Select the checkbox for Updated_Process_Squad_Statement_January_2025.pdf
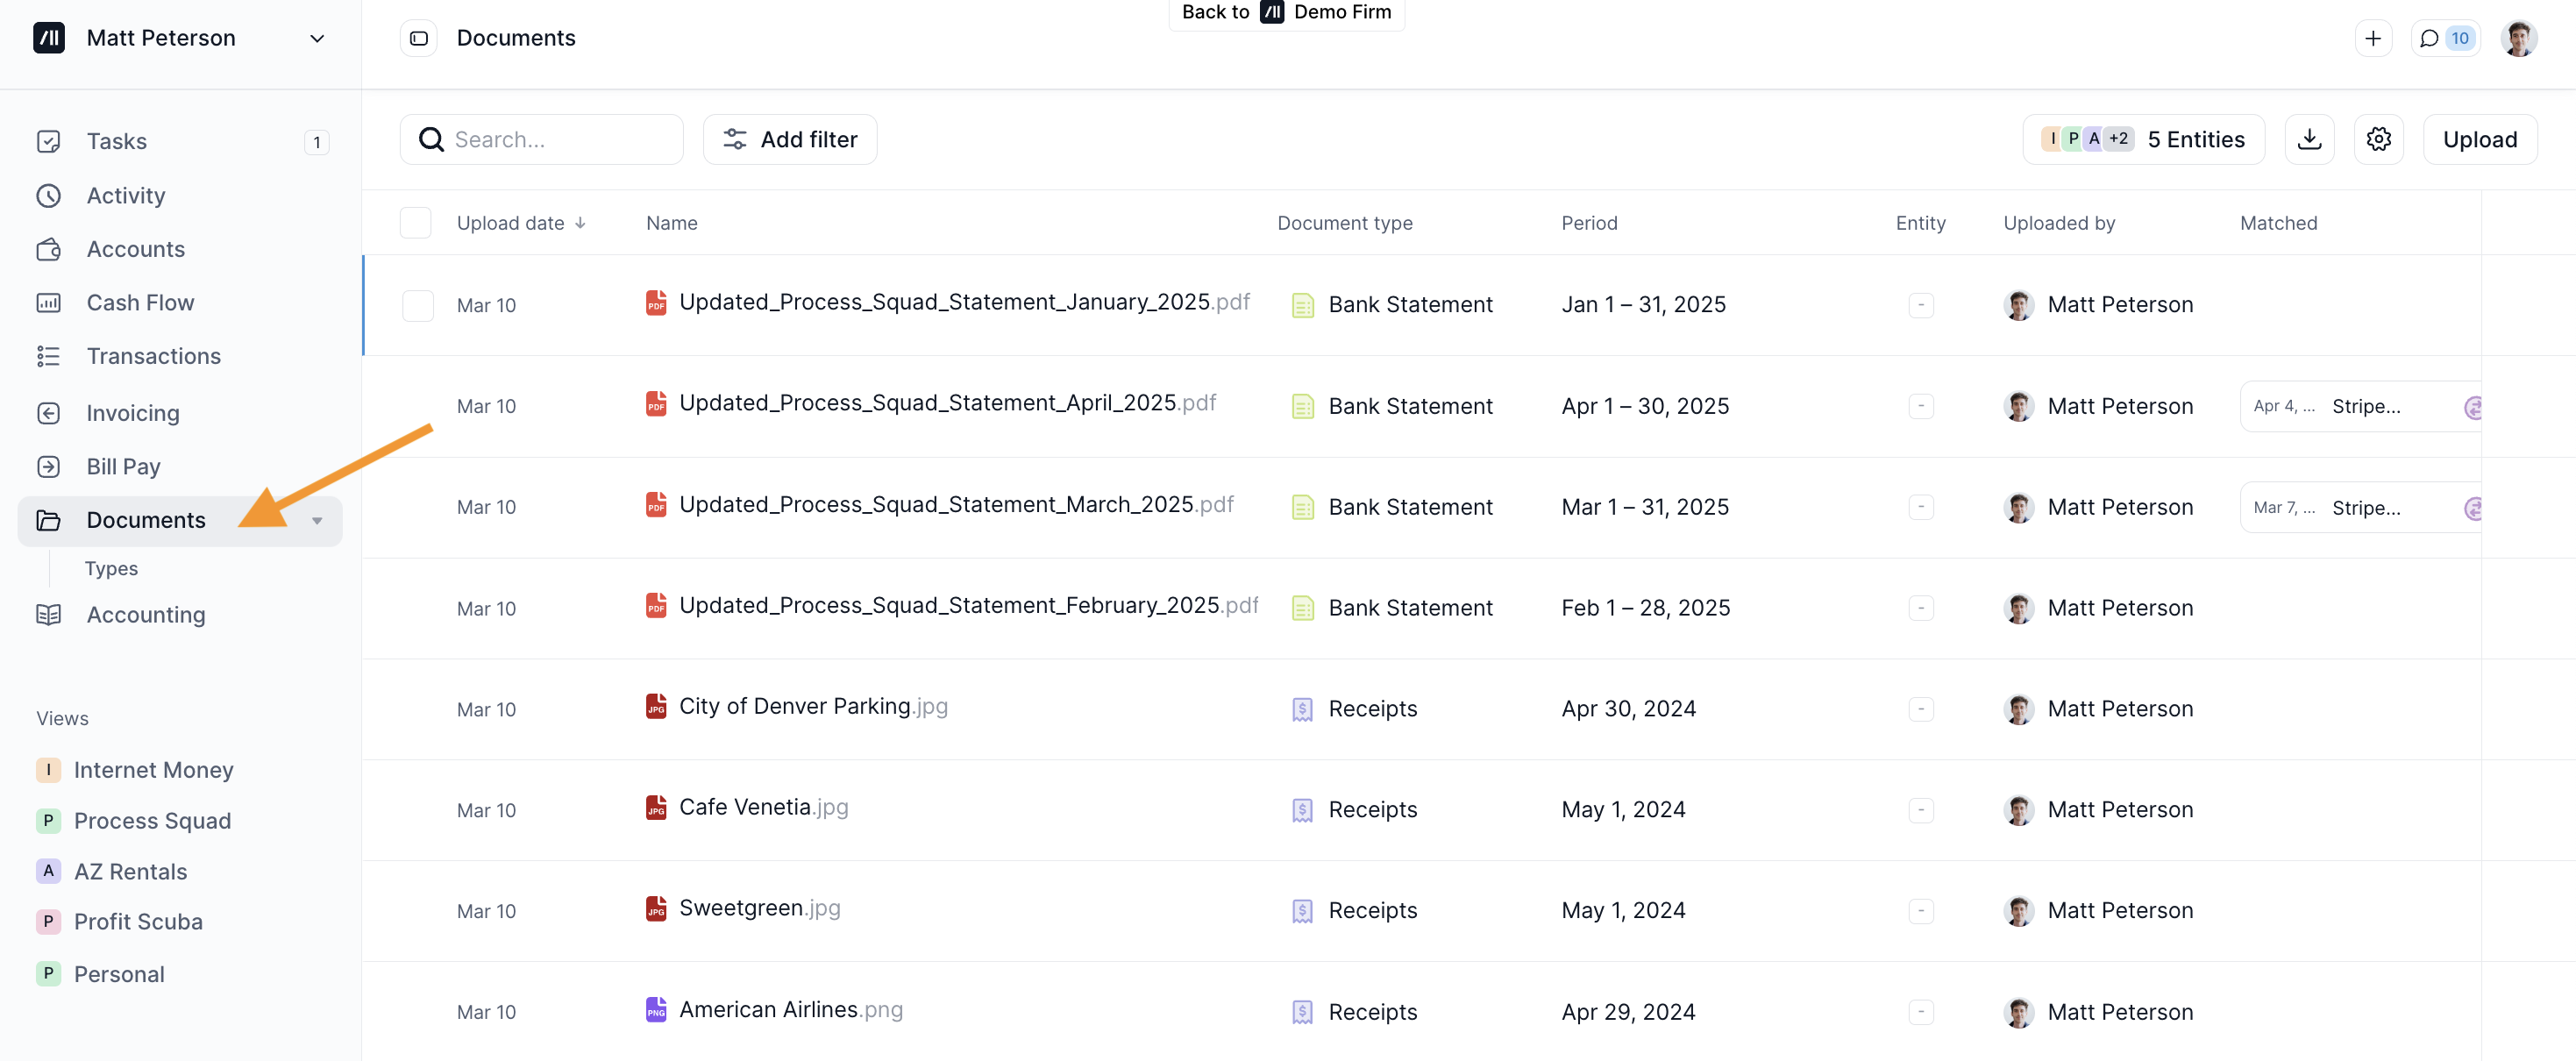Viewport: 2576px width, 1061px height. (418, 305)
